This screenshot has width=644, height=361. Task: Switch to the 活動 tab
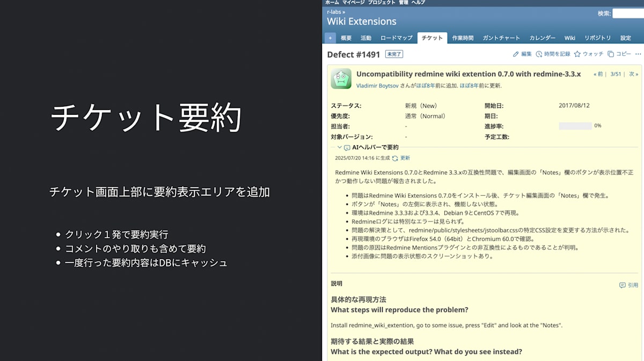click(x=366, y=38)
